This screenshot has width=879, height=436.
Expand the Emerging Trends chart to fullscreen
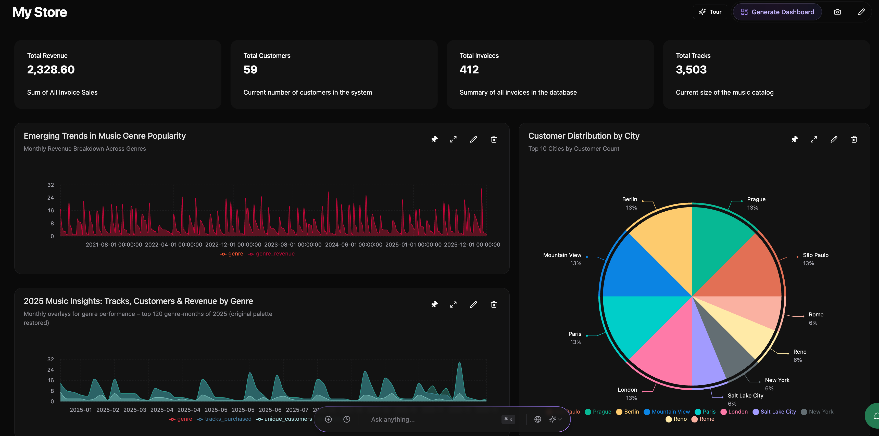tap(453, 139)
